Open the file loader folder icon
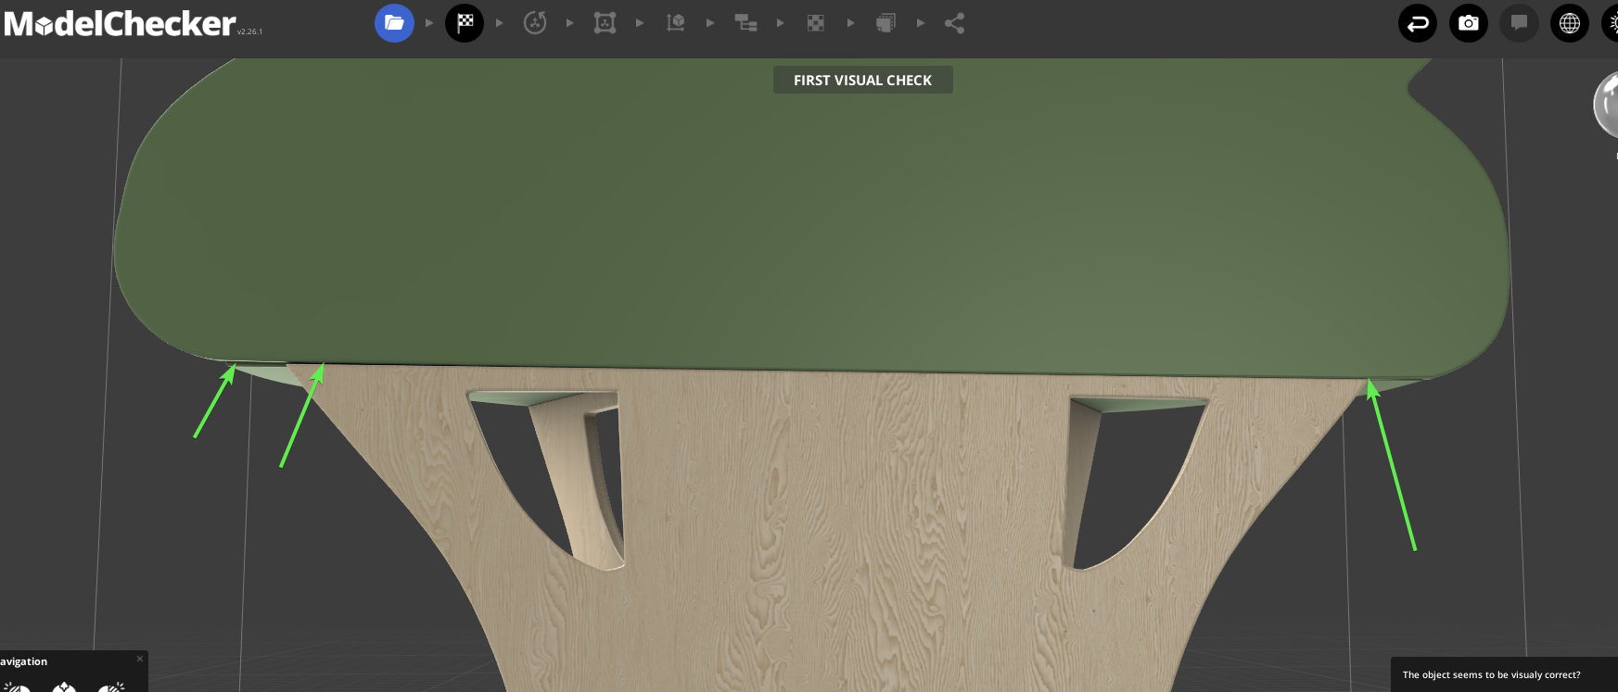The width and height of the screenshot is (1618, 692). coord(394,23)
